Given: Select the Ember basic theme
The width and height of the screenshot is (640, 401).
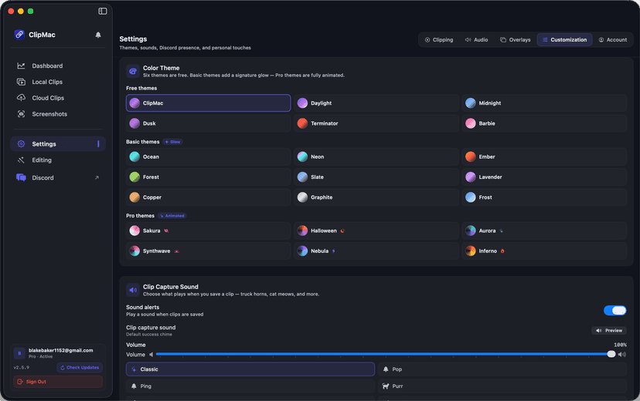Looking at the screenshot, I should (x=544, y=157).
